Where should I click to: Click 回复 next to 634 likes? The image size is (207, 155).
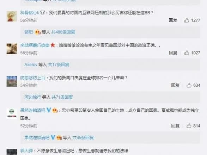click(x=175, y=85)
